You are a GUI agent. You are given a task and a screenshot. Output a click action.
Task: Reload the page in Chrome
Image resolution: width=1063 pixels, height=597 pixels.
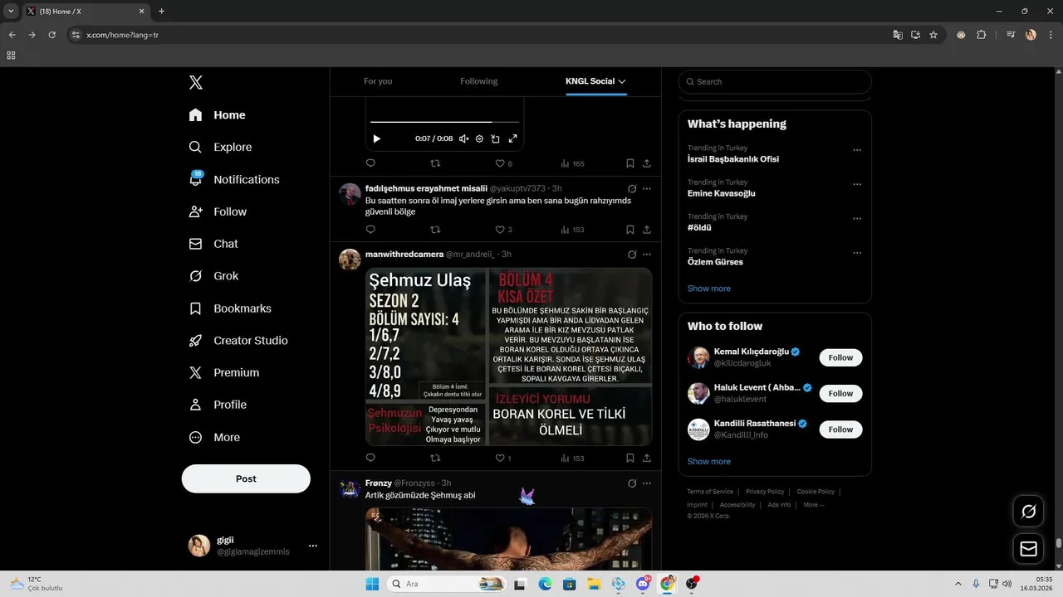tap(51, 35)
